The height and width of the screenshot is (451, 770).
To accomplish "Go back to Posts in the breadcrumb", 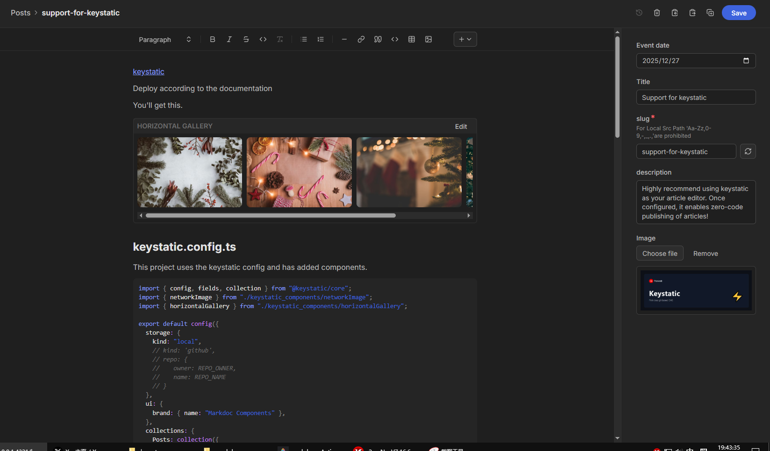I will coord(21,13).
